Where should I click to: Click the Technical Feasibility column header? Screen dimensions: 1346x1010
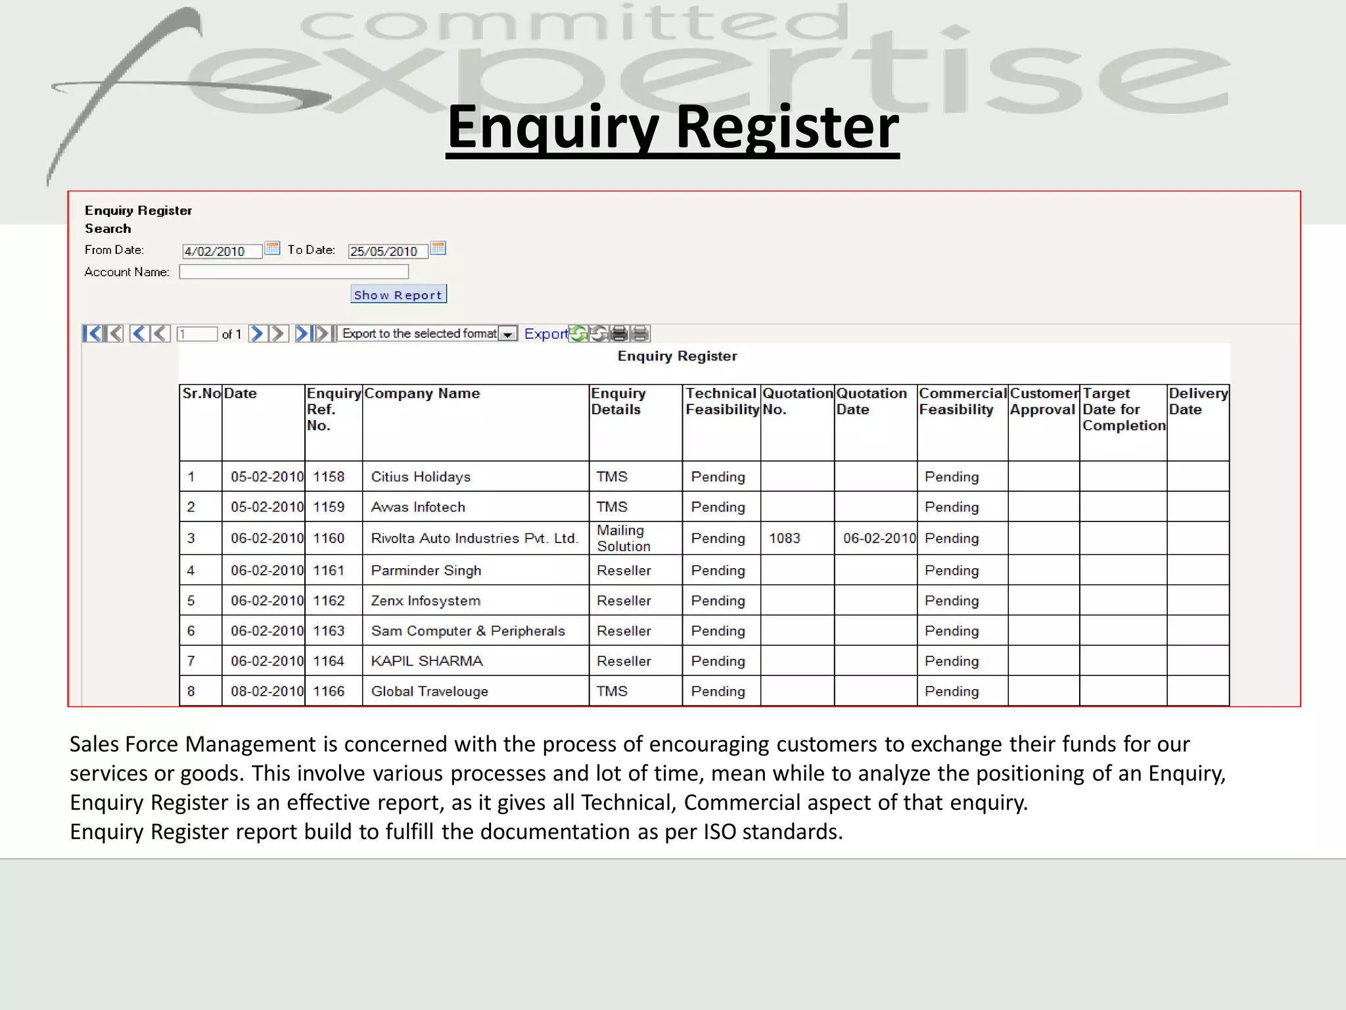pyautogui.click(x=722, y=422)
